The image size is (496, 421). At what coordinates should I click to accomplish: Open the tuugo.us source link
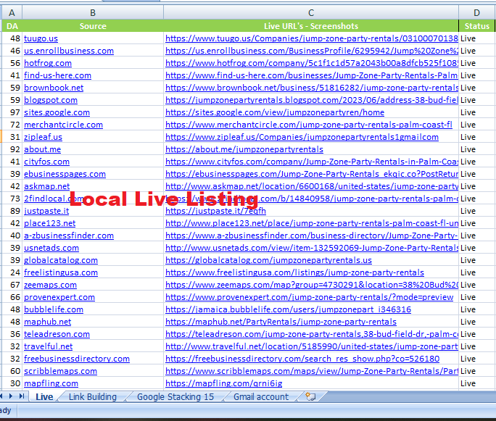pos(41,38)
